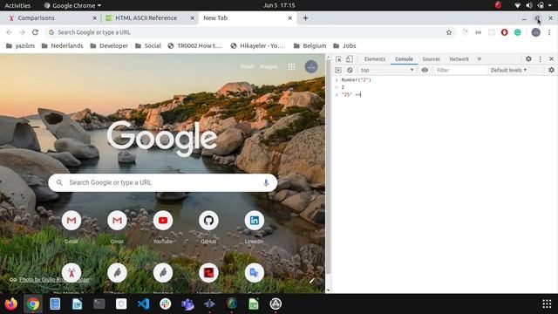Viewport: 558px width, 314px height.
Task: Switch to the Sources tab
Action: click(431, 59)
